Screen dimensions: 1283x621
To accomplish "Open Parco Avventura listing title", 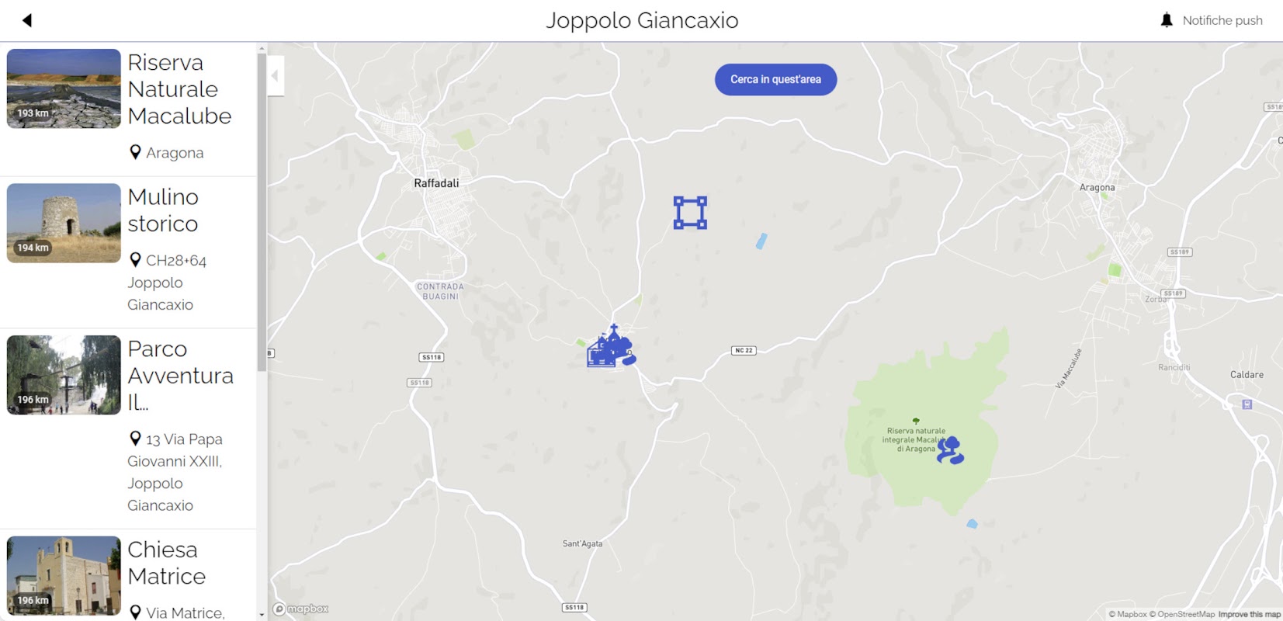I will coord(181,376).
